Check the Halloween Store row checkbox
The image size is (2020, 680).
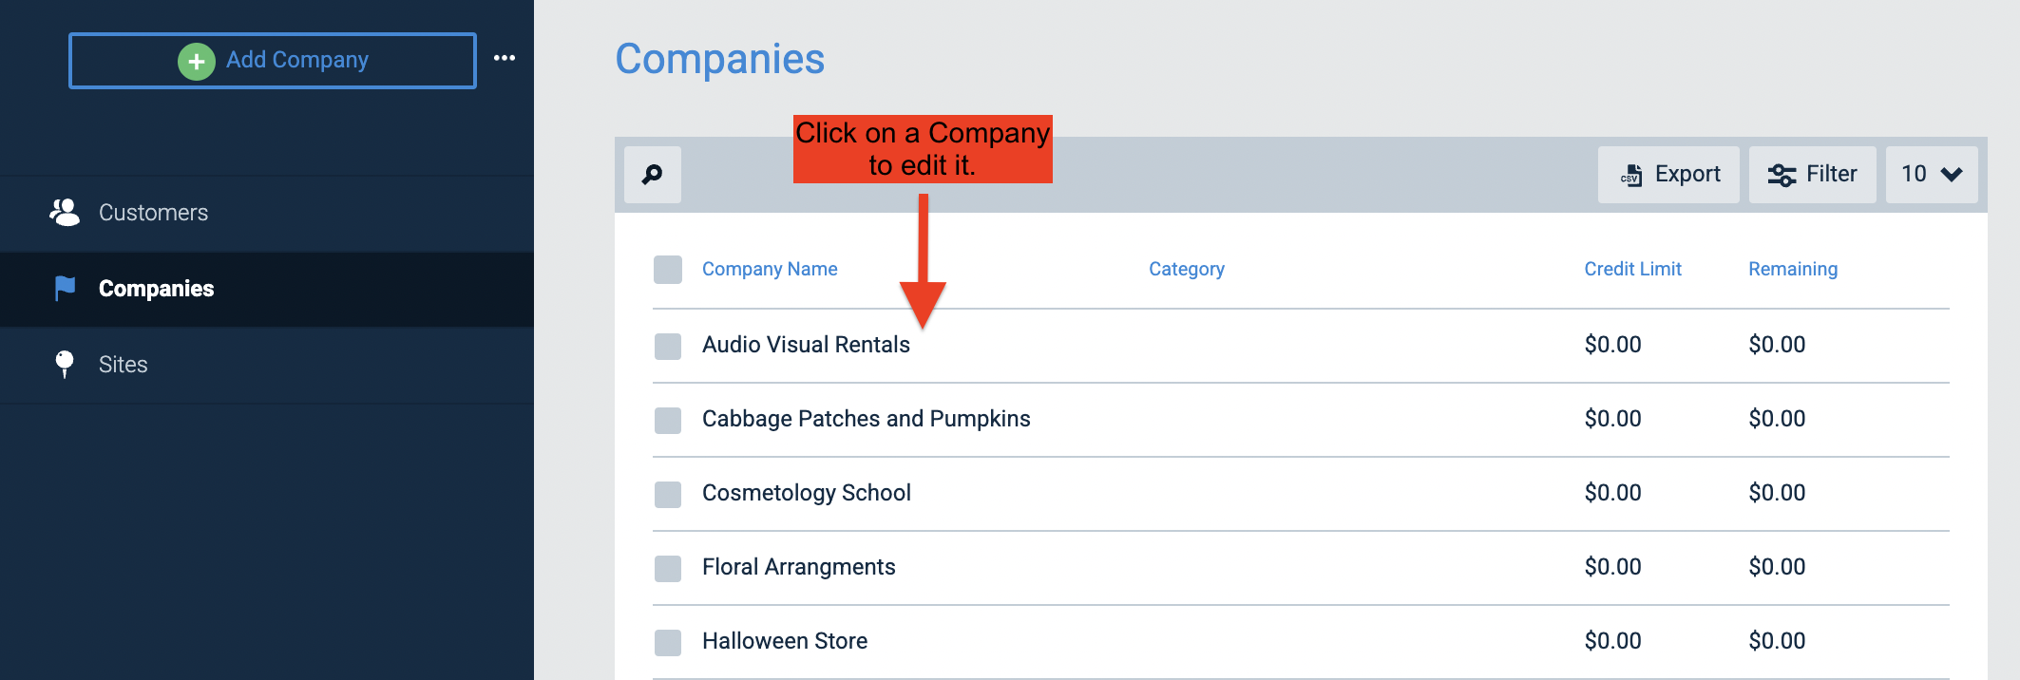[x=668, y=642]
